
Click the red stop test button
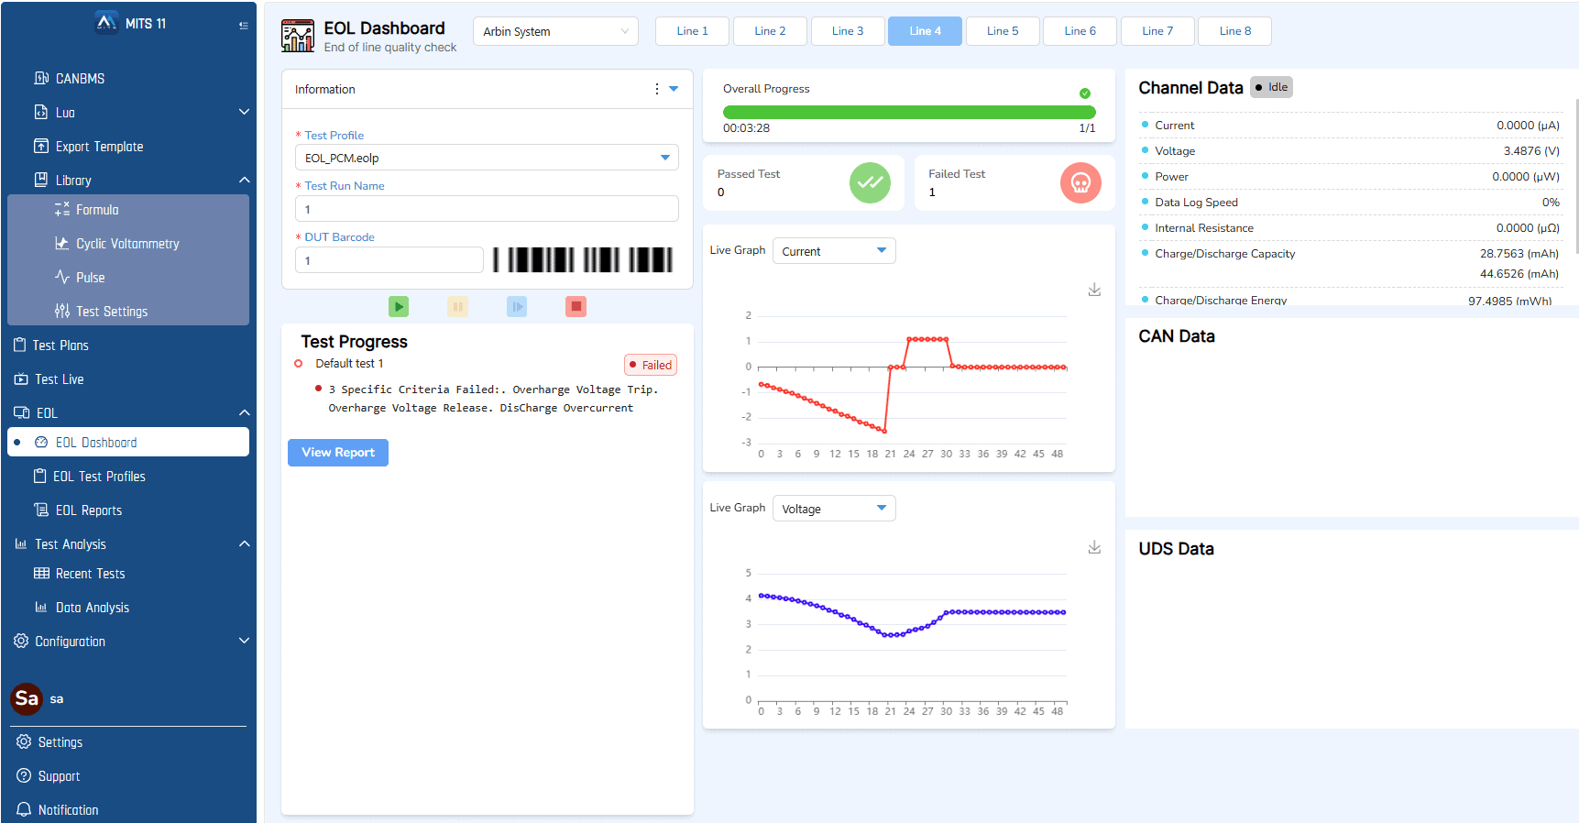tap(576, 306)
